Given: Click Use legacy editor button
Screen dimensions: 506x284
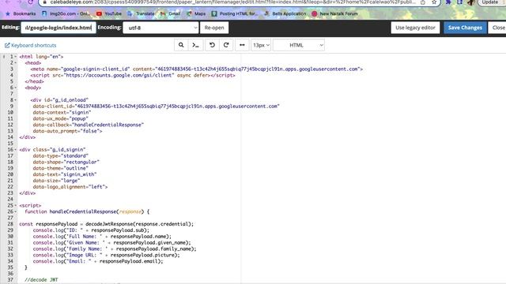Looking at the screenshot, I should 415,28.
